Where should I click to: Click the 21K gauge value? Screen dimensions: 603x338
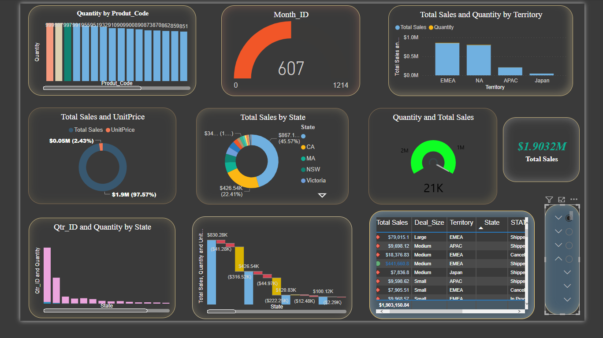433,189
